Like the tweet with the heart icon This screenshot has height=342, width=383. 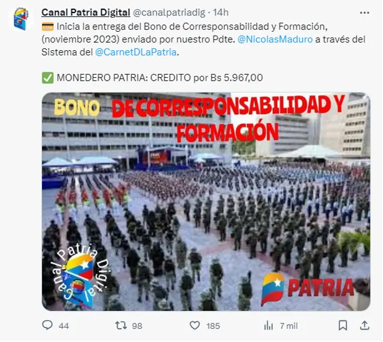point(194,325)
